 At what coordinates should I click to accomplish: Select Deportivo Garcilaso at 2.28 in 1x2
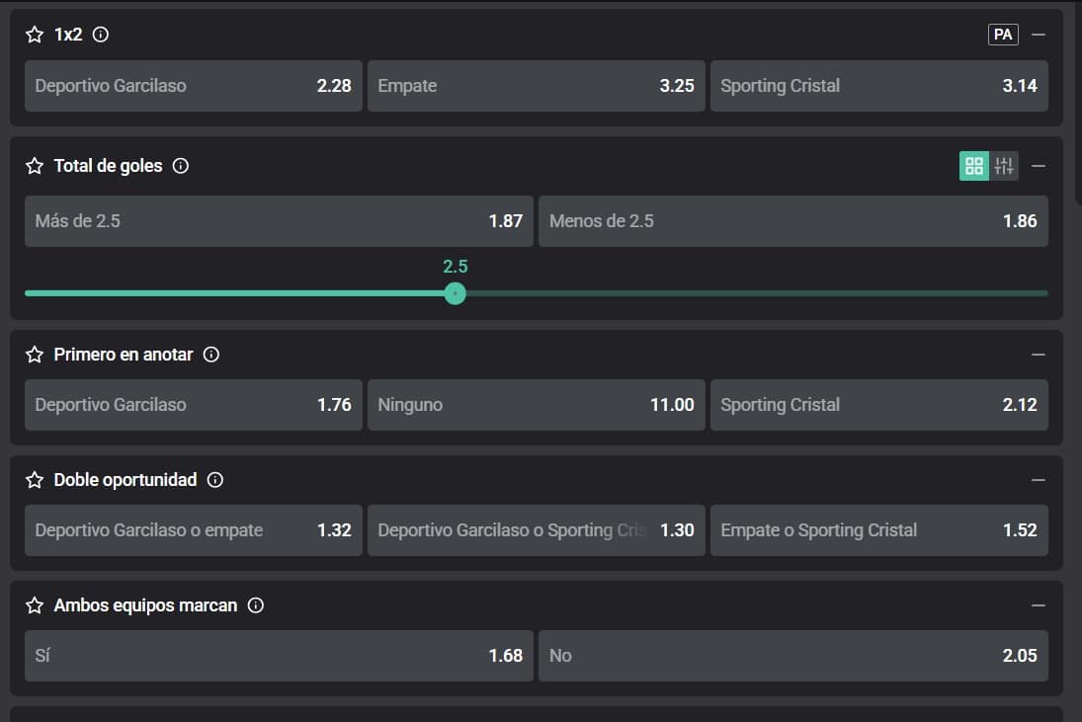pyautogui.click(x=193, y=86)
